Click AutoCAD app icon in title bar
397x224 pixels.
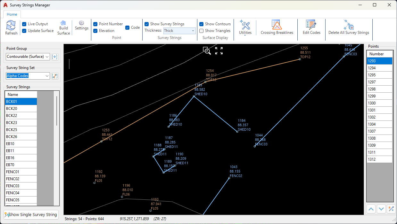tap(5, 5)
